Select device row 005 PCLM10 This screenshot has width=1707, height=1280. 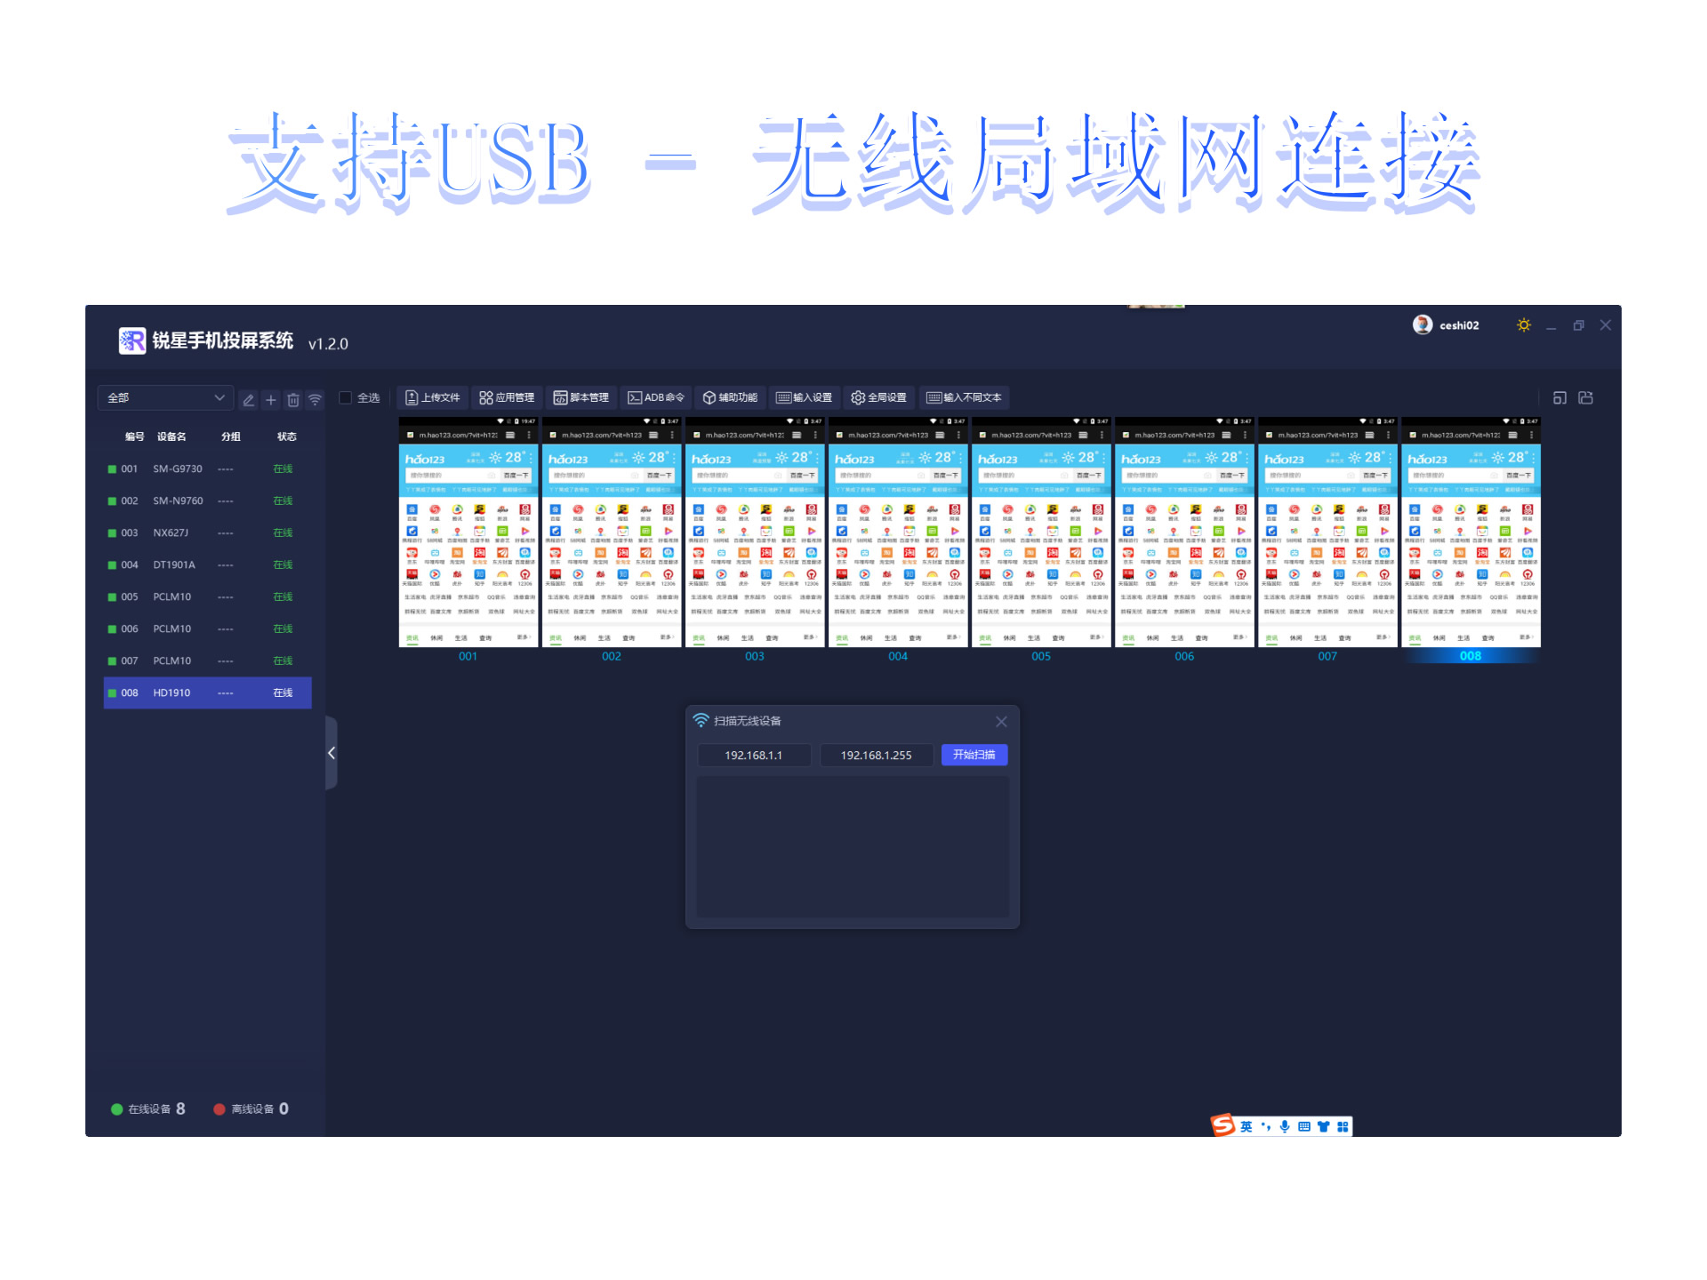tap(207, 596)
